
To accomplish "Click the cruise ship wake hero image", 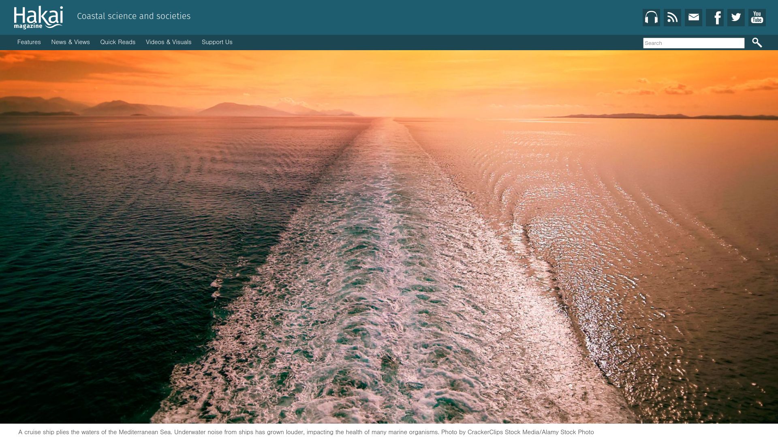I will coord(389,237).
